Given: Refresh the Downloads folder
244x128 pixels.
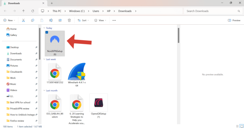Looking at the screenshot, I should (33, 11).
